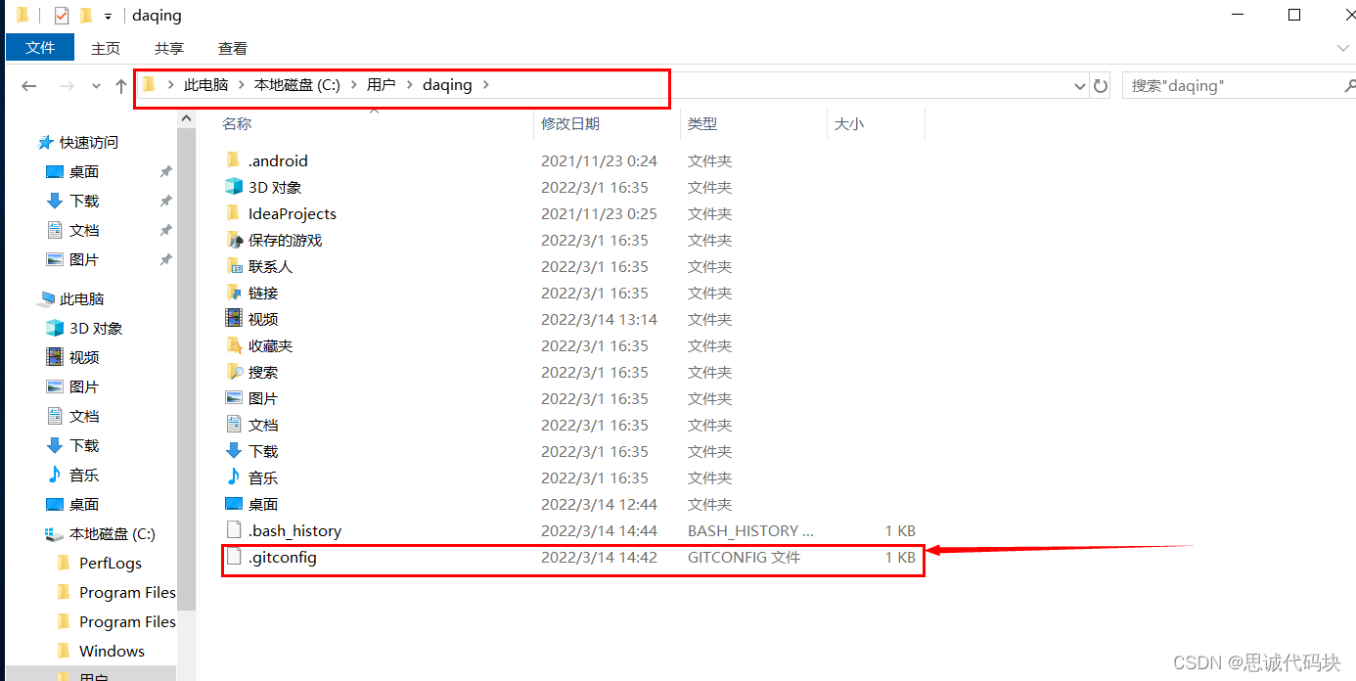The width and height of the screenshot is (1356, 681).
Task: Click the 2022/3/14 14:42 date cell
Action: point(599,558)
